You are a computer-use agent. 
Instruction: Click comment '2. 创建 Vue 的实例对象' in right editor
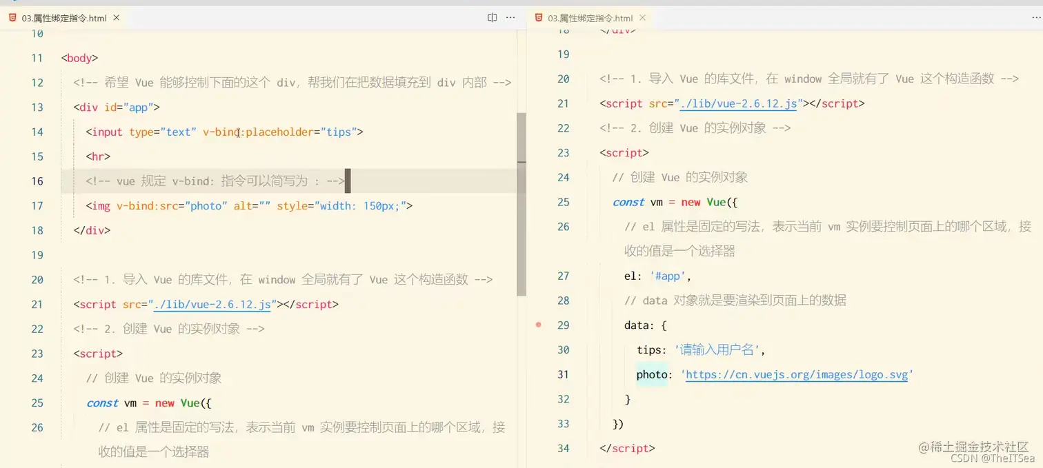pos(695,128)
